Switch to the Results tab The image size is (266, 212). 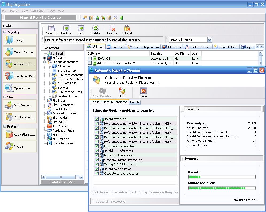point(135,102)
